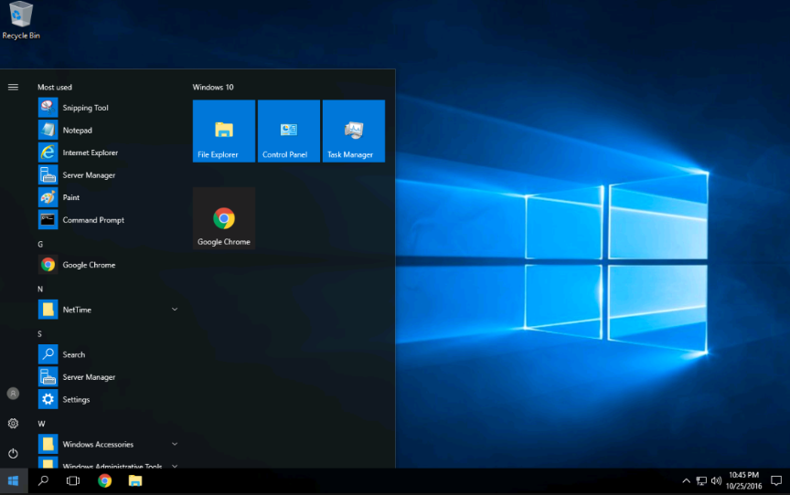The width and height of the screenshot is (790, 495).
Task: Open Search under the S section
Action: tap(108, 354)
